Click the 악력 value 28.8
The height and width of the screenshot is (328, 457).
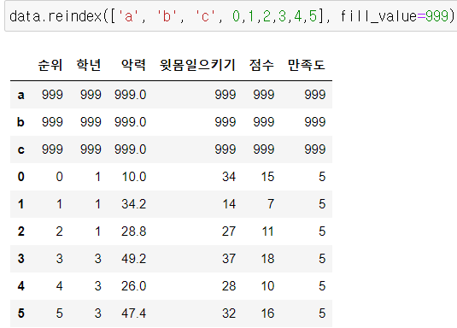tap(134, 231)
